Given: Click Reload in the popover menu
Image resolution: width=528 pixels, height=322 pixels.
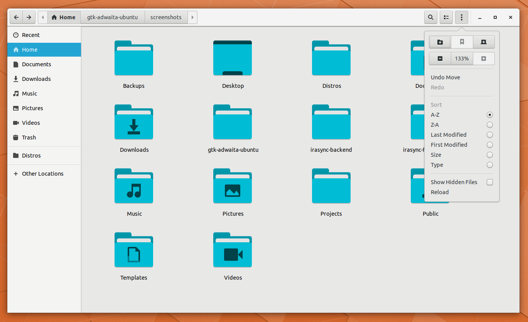Looking at the screenshot, I should [x=440, y=192].
